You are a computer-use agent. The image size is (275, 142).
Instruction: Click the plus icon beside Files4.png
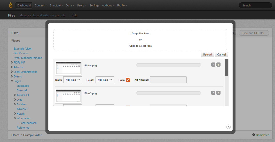coord(218,65)
